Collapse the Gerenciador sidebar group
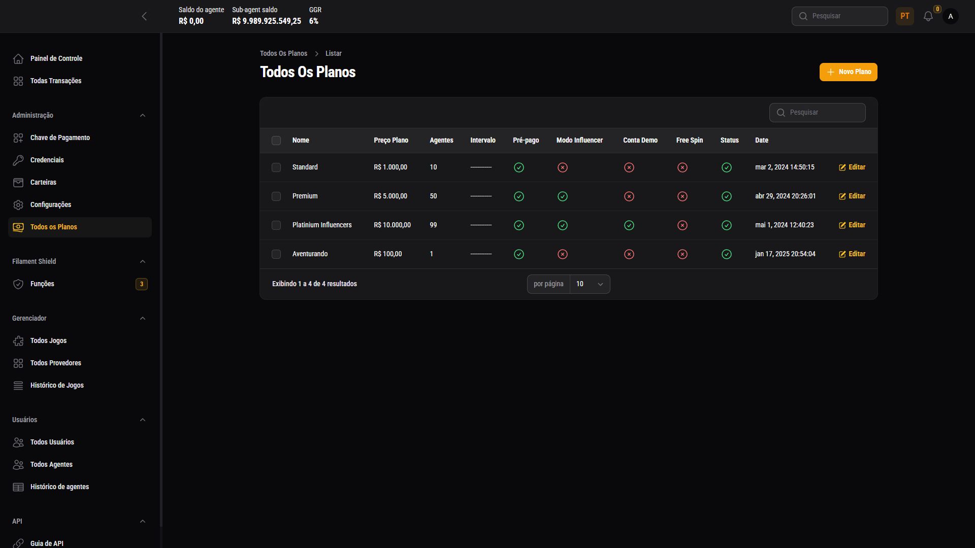Viewport: 975px width, 548px height. tap(143, 319)
